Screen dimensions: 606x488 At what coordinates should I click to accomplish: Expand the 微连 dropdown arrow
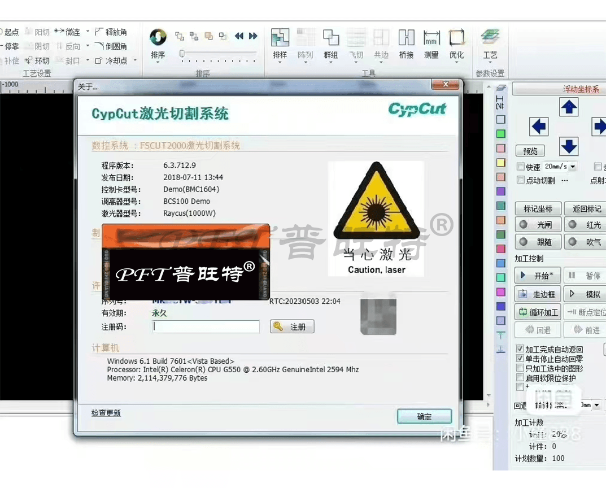(x=88, y=31)
